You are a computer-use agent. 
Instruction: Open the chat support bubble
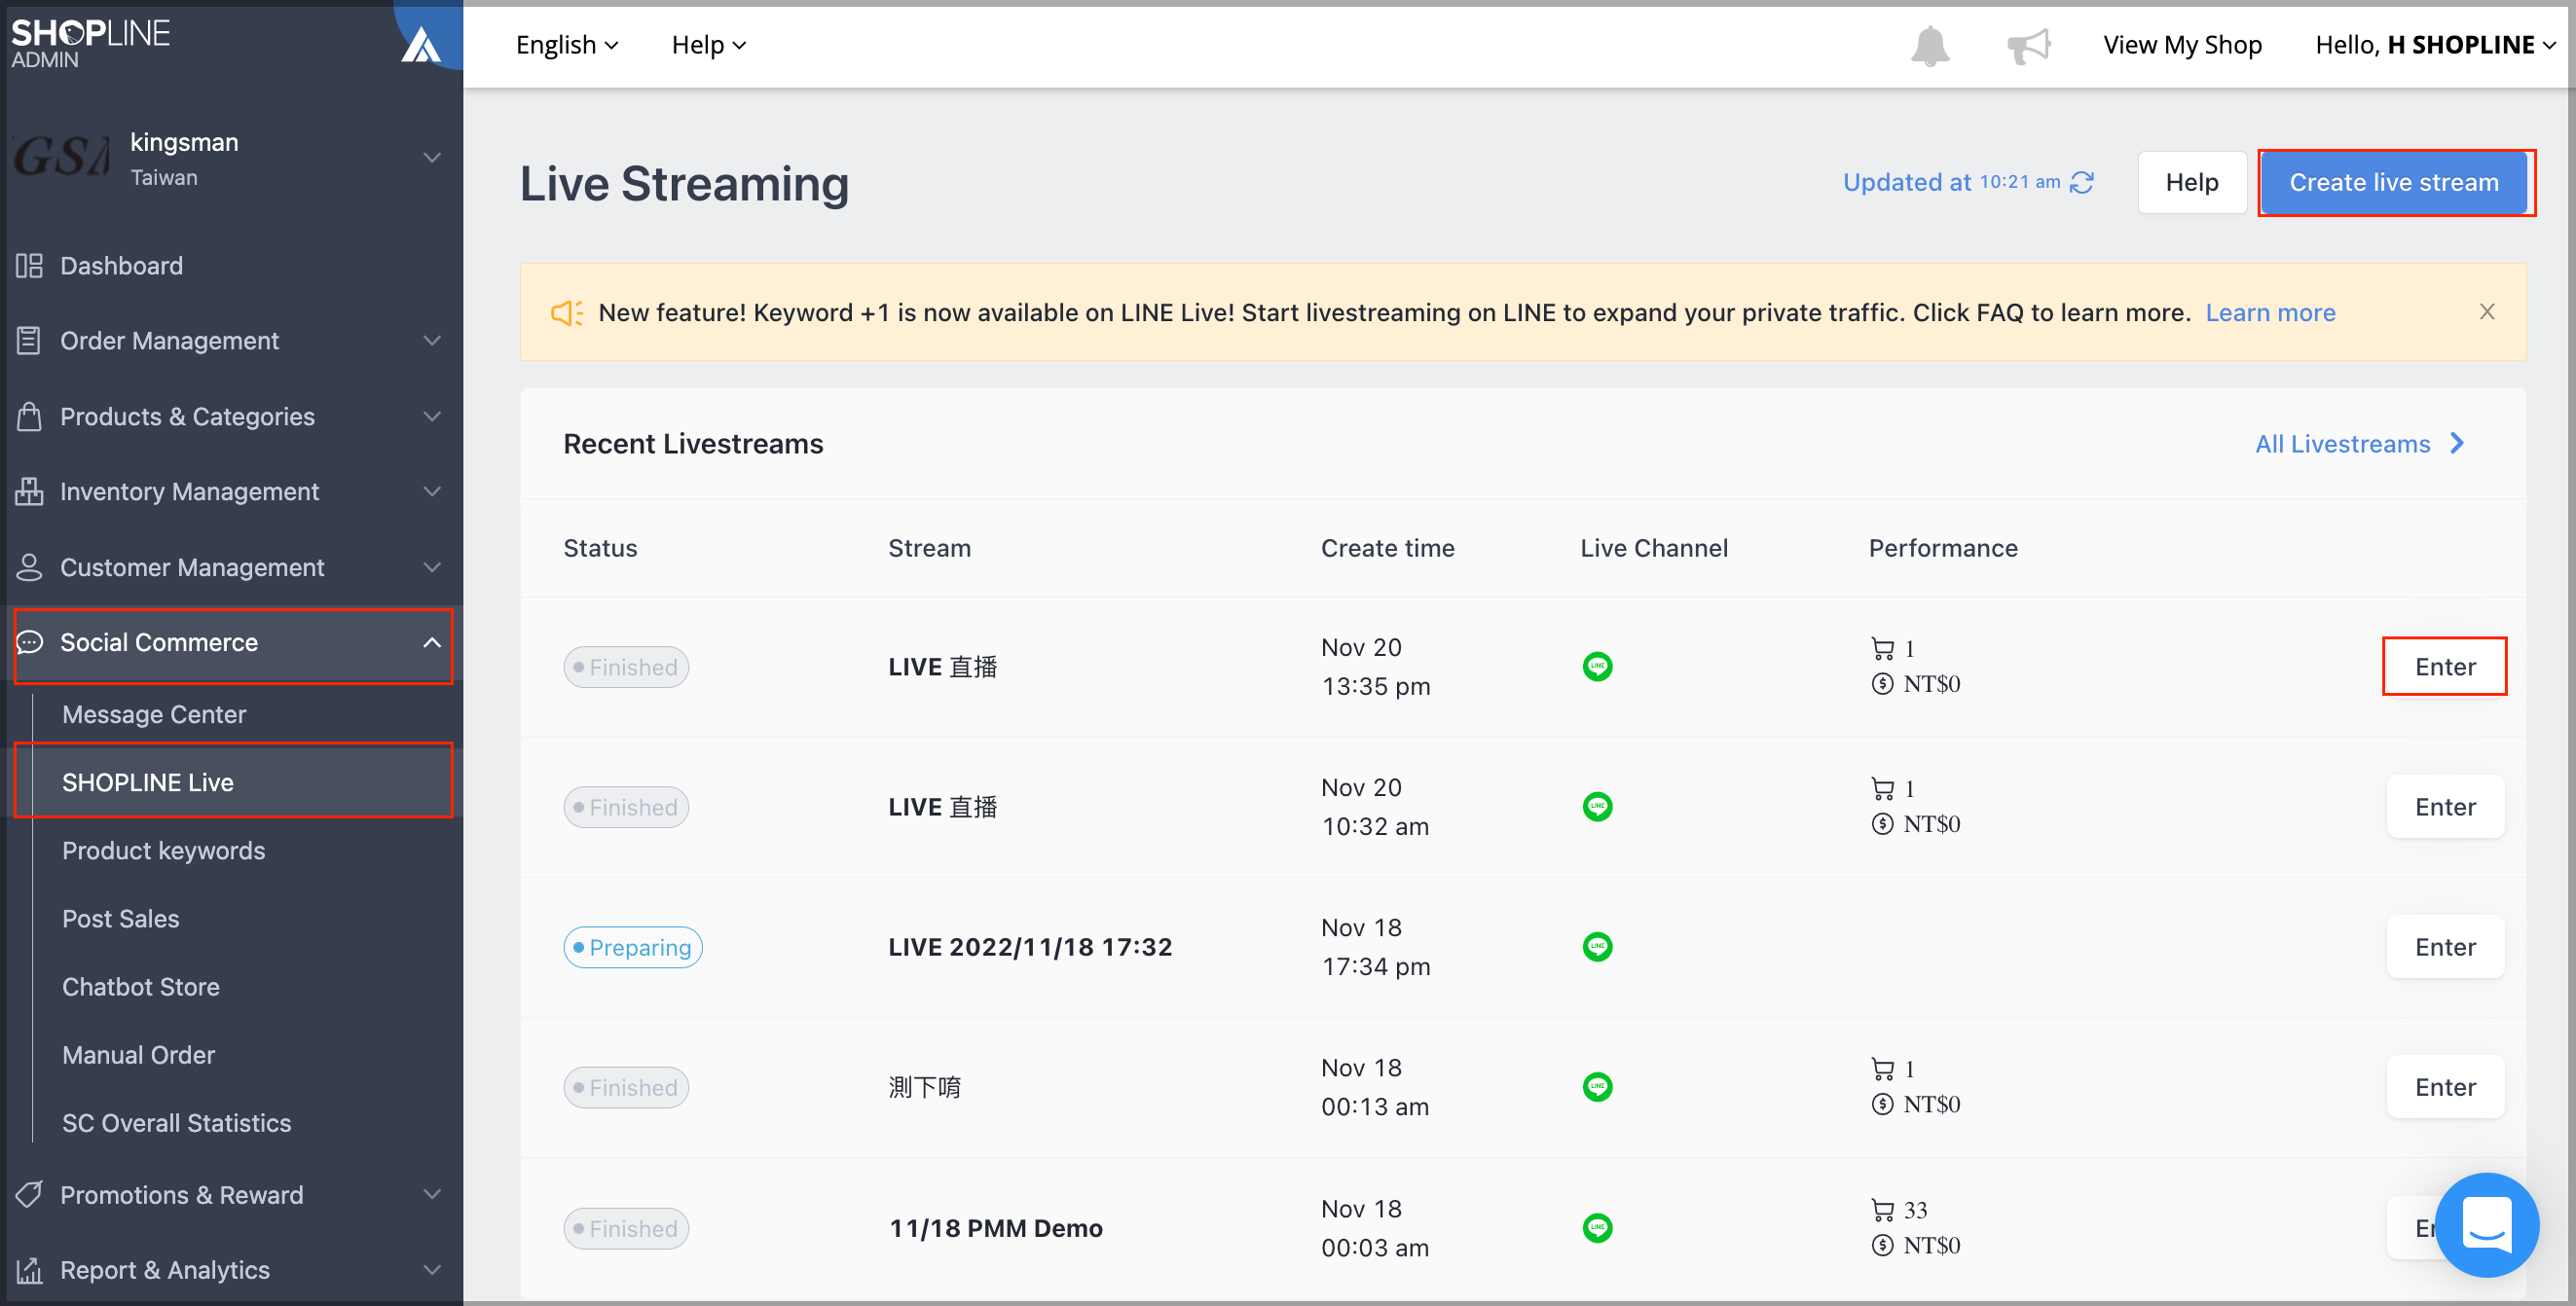coord(2487,1225)
